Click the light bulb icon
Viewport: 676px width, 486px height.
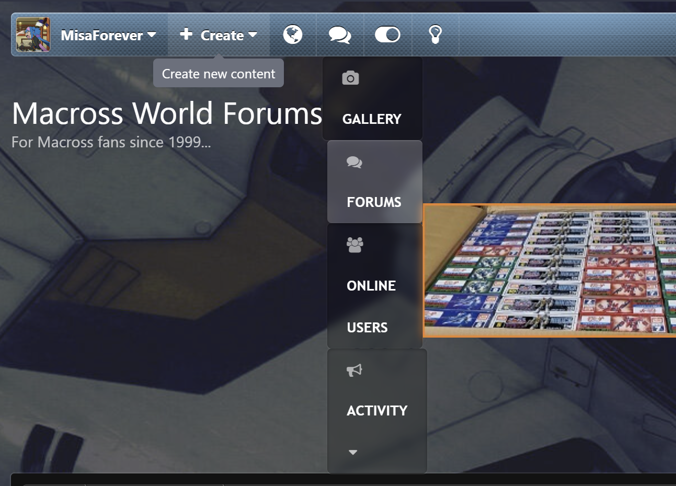tap(436, 35)
